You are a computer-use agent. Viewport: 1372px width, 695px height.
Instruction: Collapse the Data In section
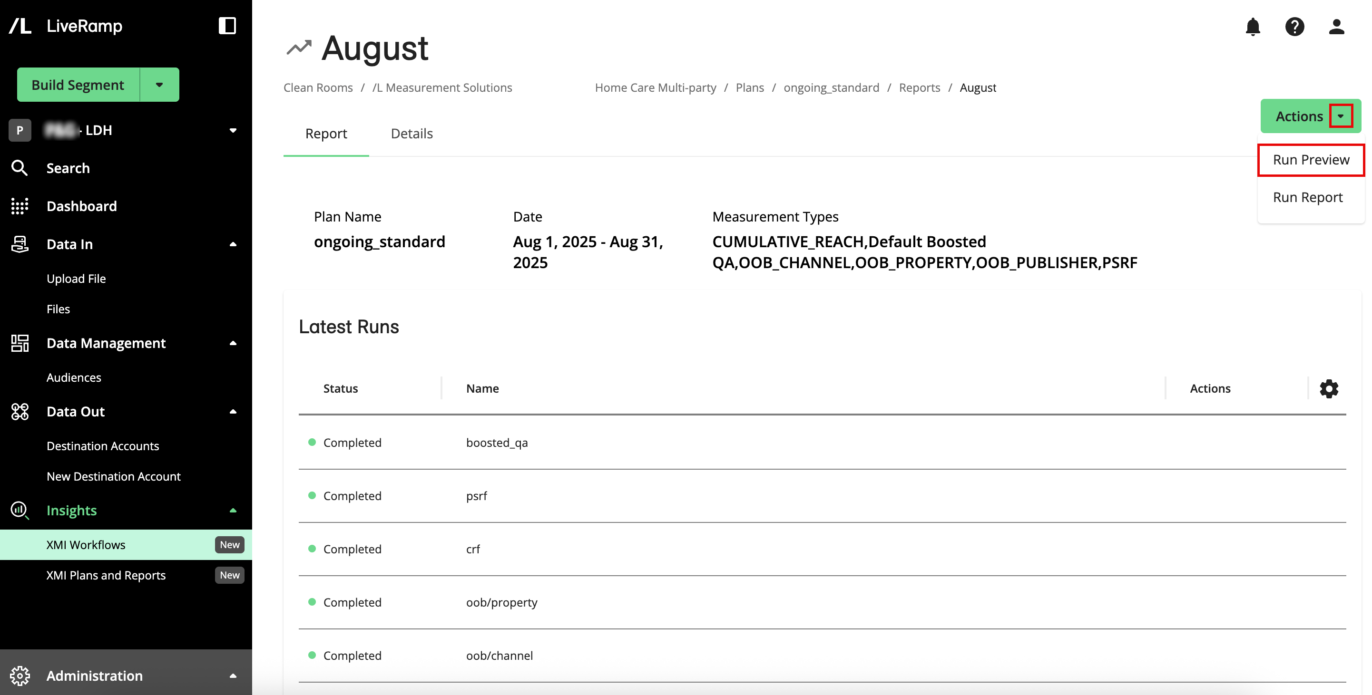pyautogui.click(x=233, y=244)
